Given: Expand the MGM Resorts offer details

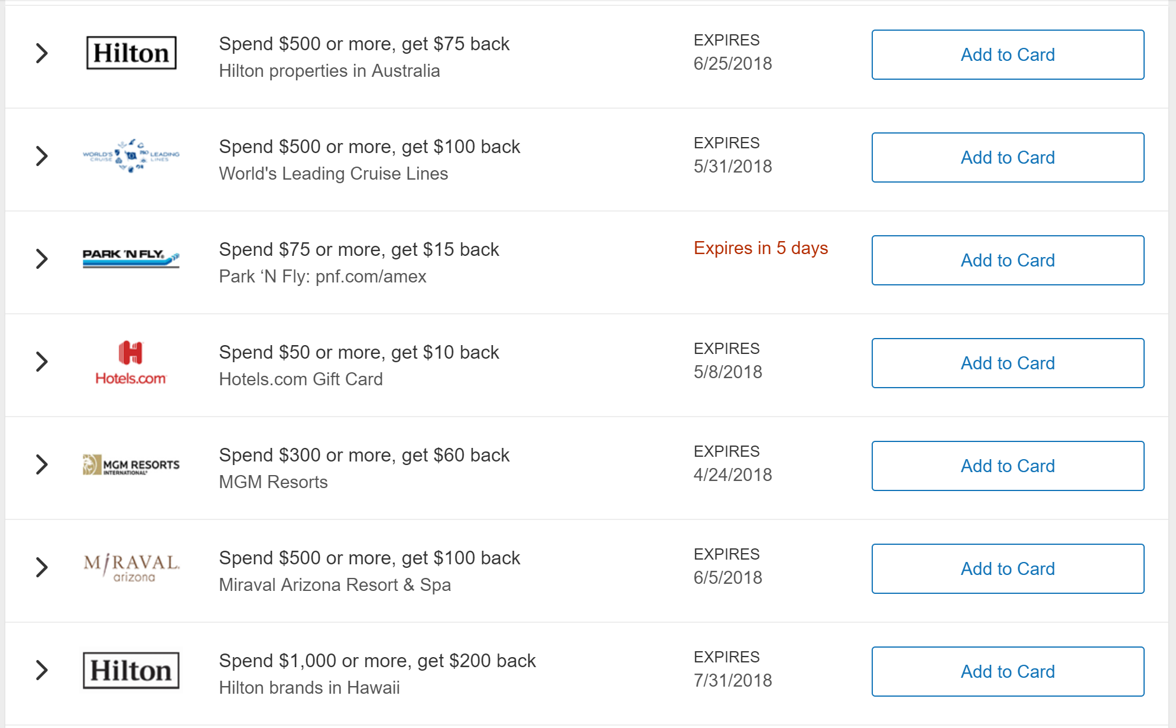Looking at the screenshot, I should tap(41, 464).
